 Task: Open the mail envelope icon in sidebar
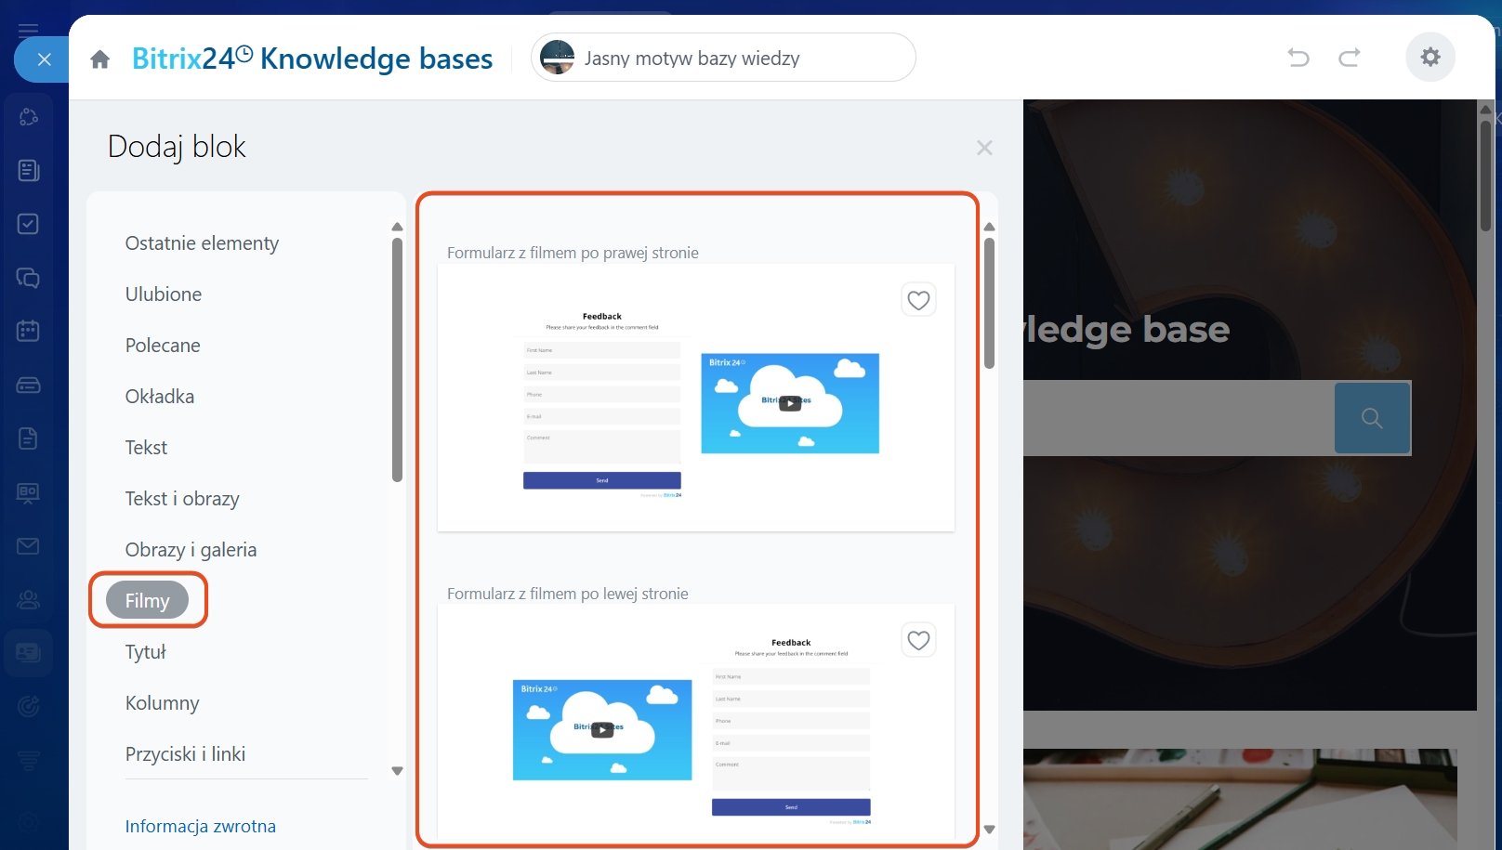coord(28,546)
